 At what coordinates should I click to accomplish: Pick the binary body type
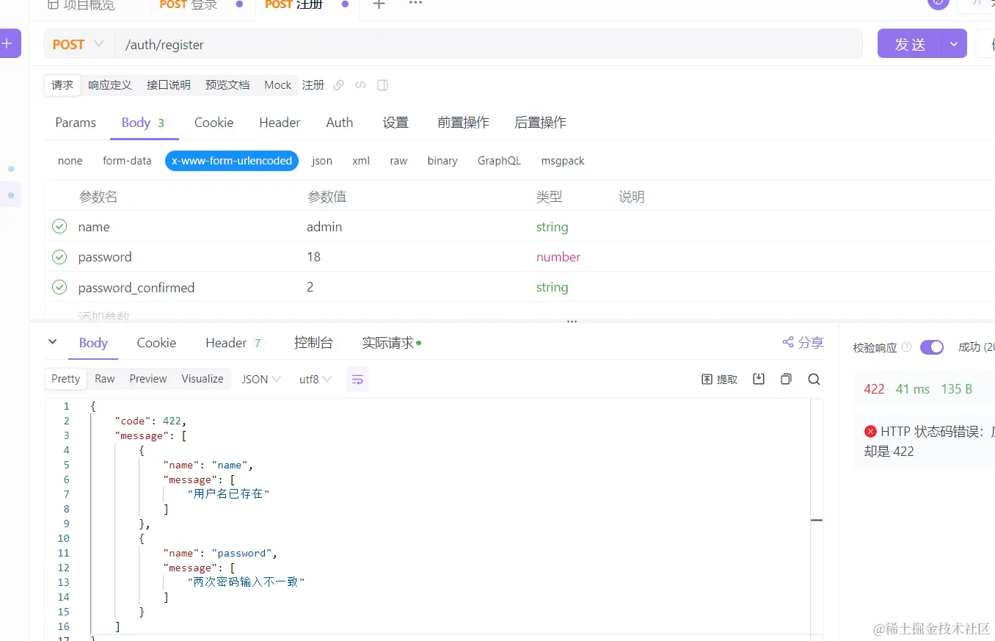(x=442, y=161)
